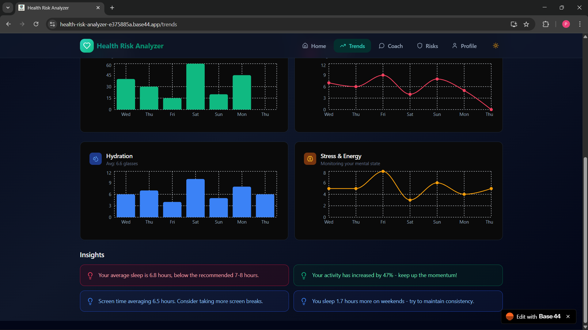Open the Home tab
Screen dimensions: 588x330
tap(314, 46)
